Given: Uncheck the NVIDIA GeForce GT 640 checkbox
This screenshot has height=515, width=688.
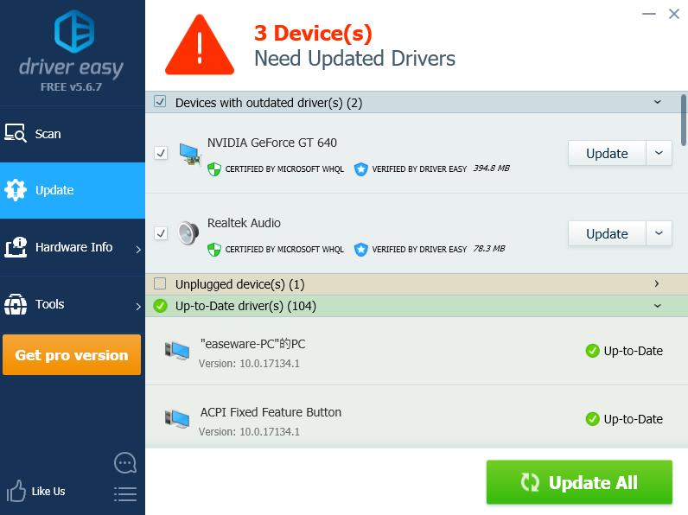Looking at the screenshot, I should point(161,153).
